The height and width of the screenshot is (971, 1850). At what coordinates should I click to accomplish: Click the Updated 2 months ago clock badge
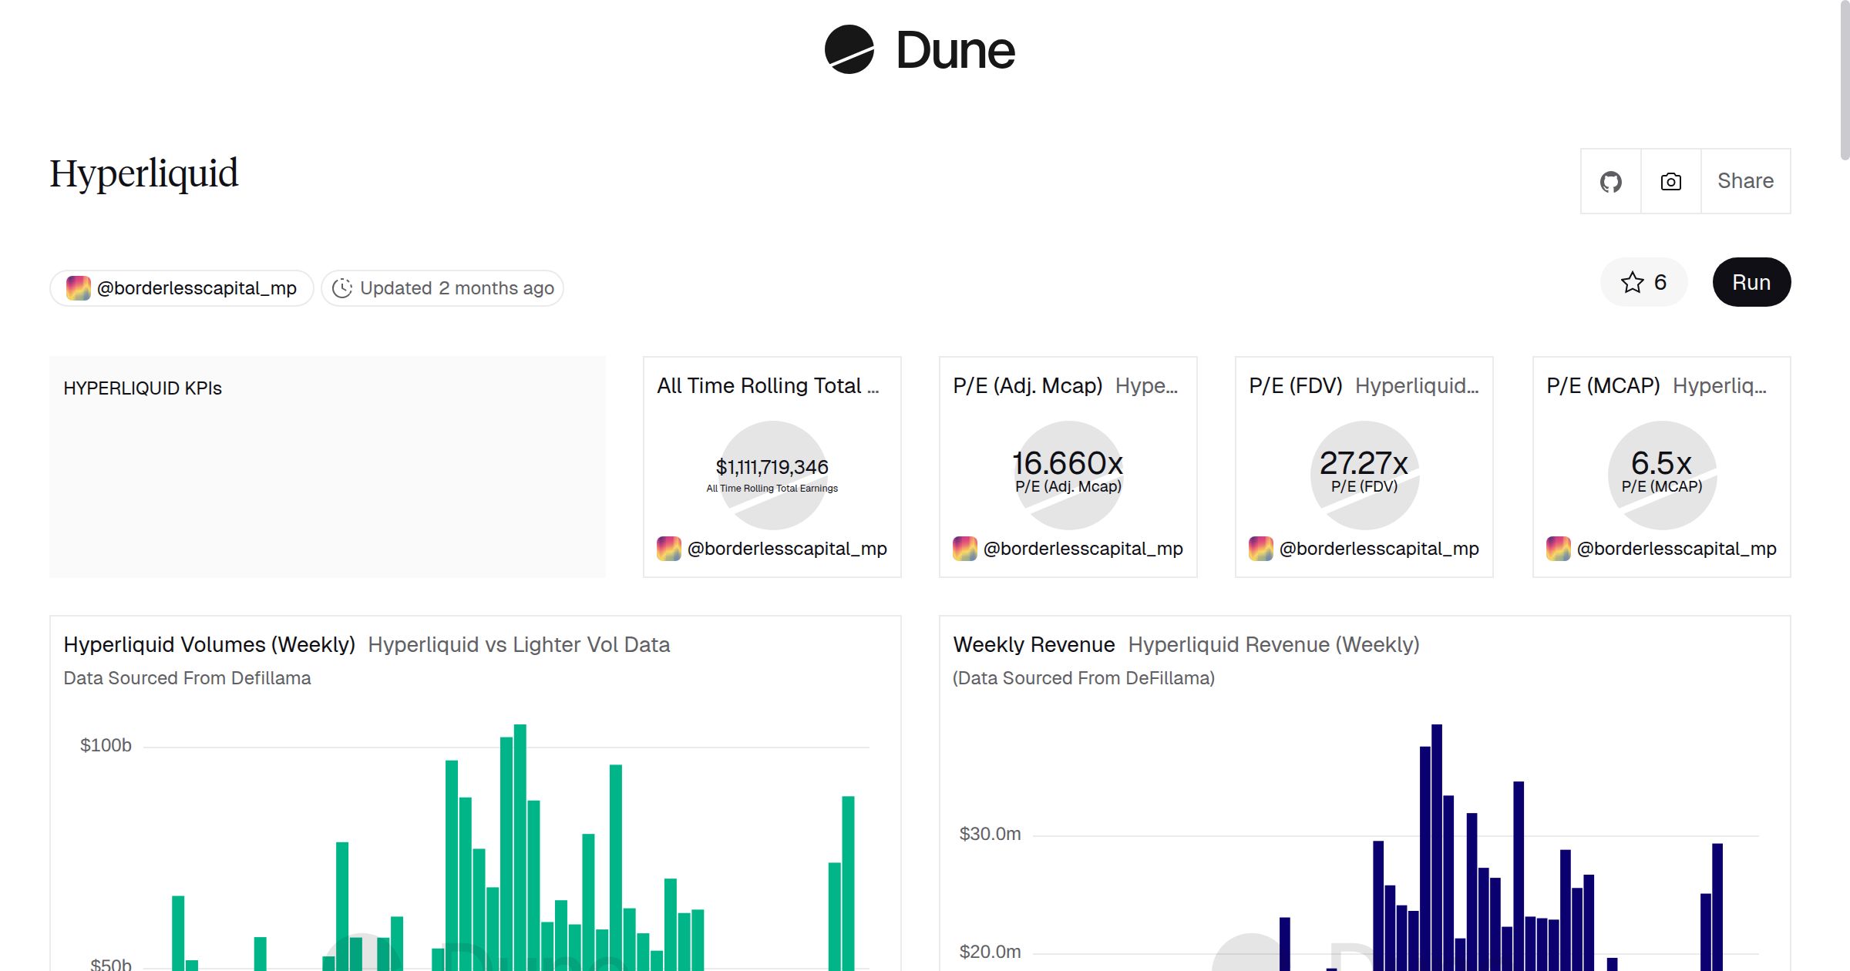(x=442, y=288)
